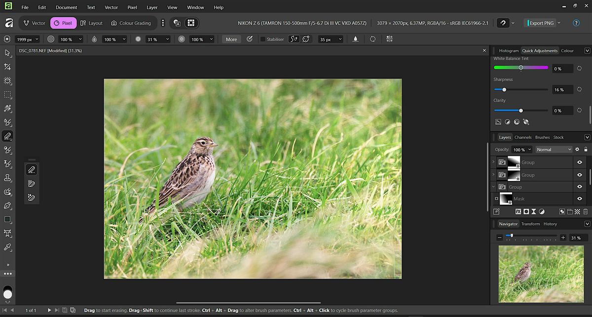Choose the Pen tool
The image size is (592, 317).
click(7, 205)
